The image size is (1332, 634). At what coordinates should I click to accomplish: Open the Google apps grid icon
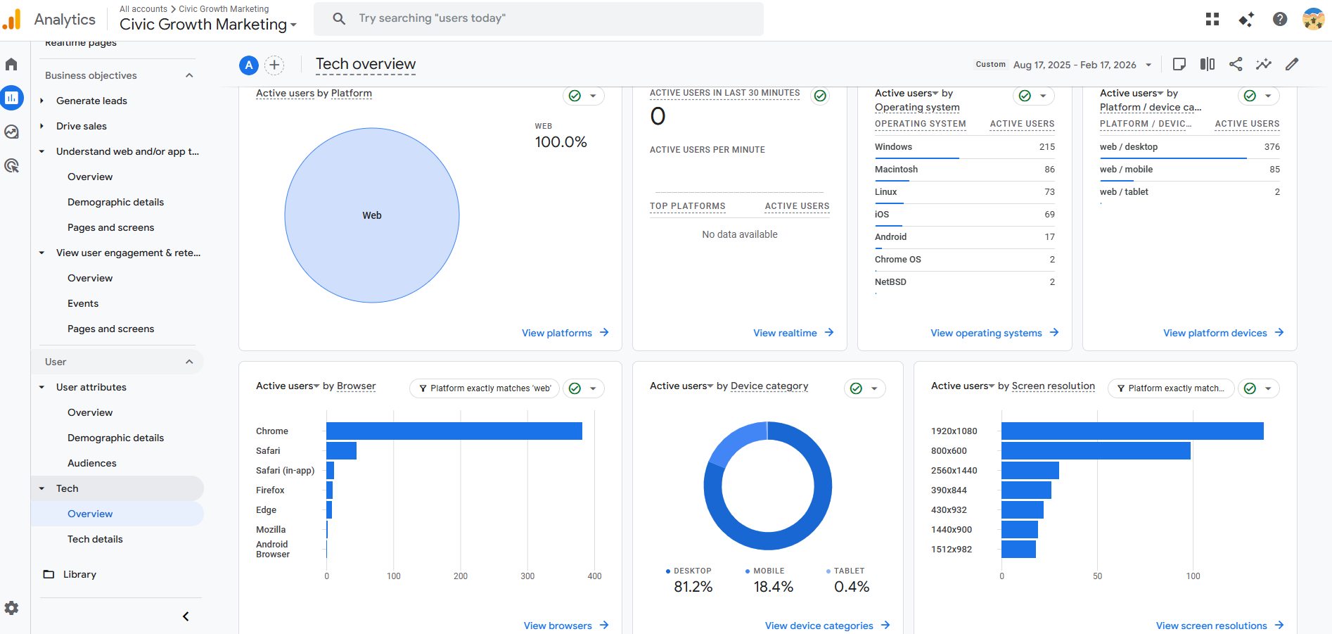[1212, 19]
